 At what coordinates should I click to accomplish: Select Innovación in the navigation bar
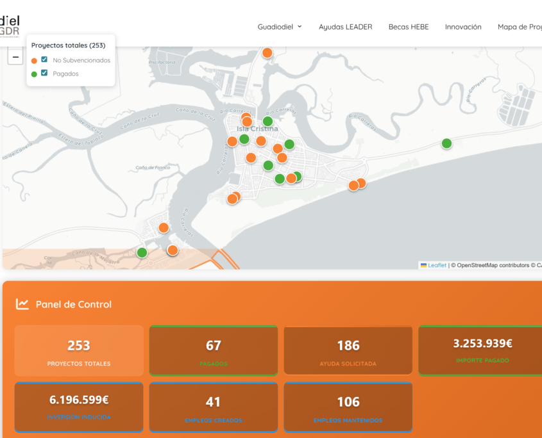point(463,27)
